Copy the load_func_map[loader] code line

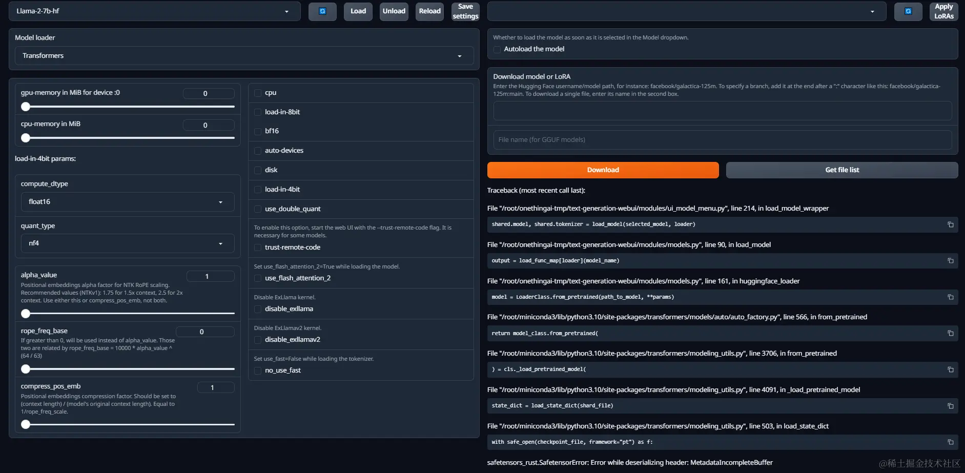(951, 261)
